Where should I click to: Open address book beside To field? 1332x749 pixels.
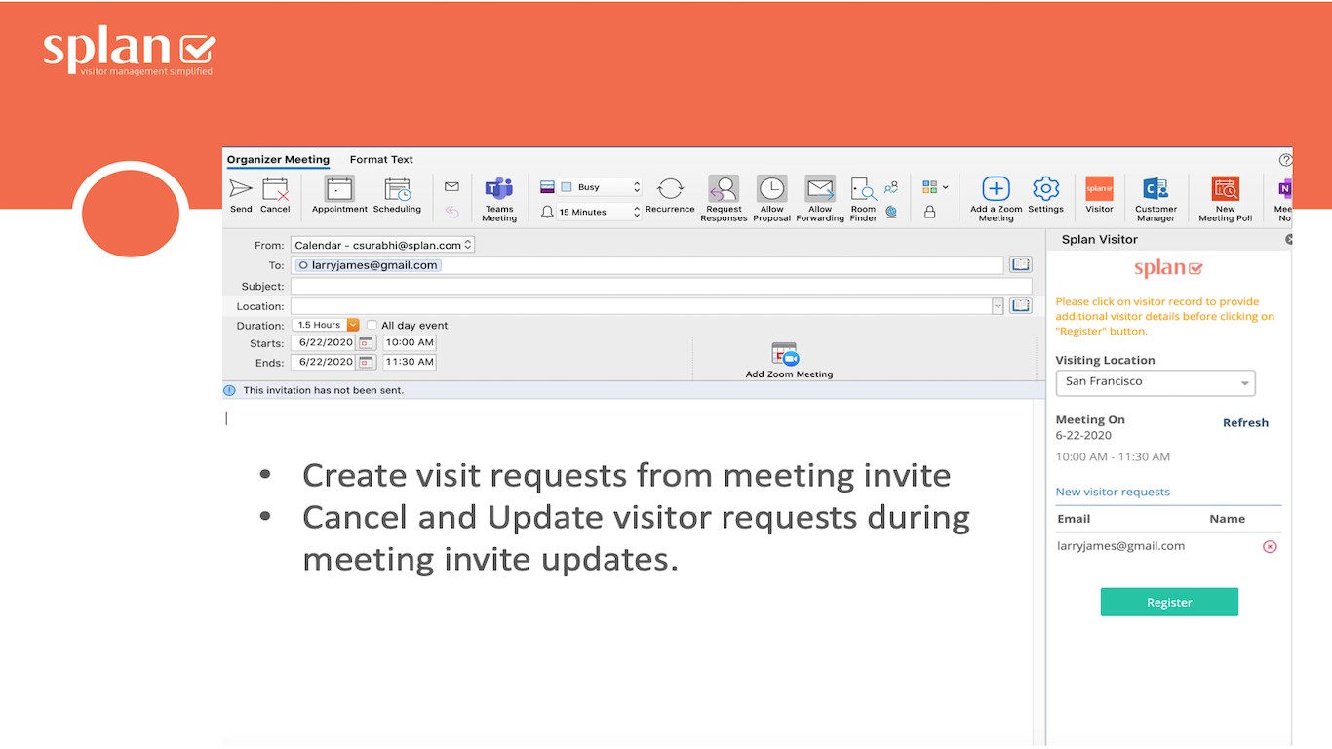(x=1020, y=264)
